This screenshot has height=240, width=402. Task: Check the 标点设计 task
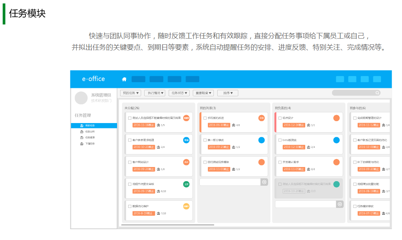pyautogui.click(x=280, y=118)
